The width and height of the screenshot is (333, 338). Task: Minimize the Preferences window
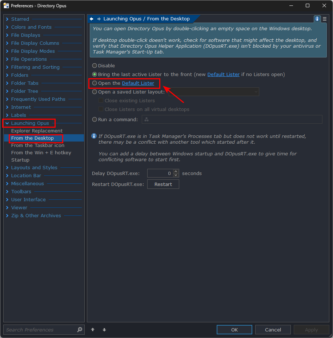click(291, 5)
